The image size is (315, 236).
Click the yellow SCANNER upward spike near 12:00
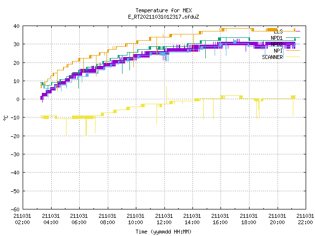[166, 94]
